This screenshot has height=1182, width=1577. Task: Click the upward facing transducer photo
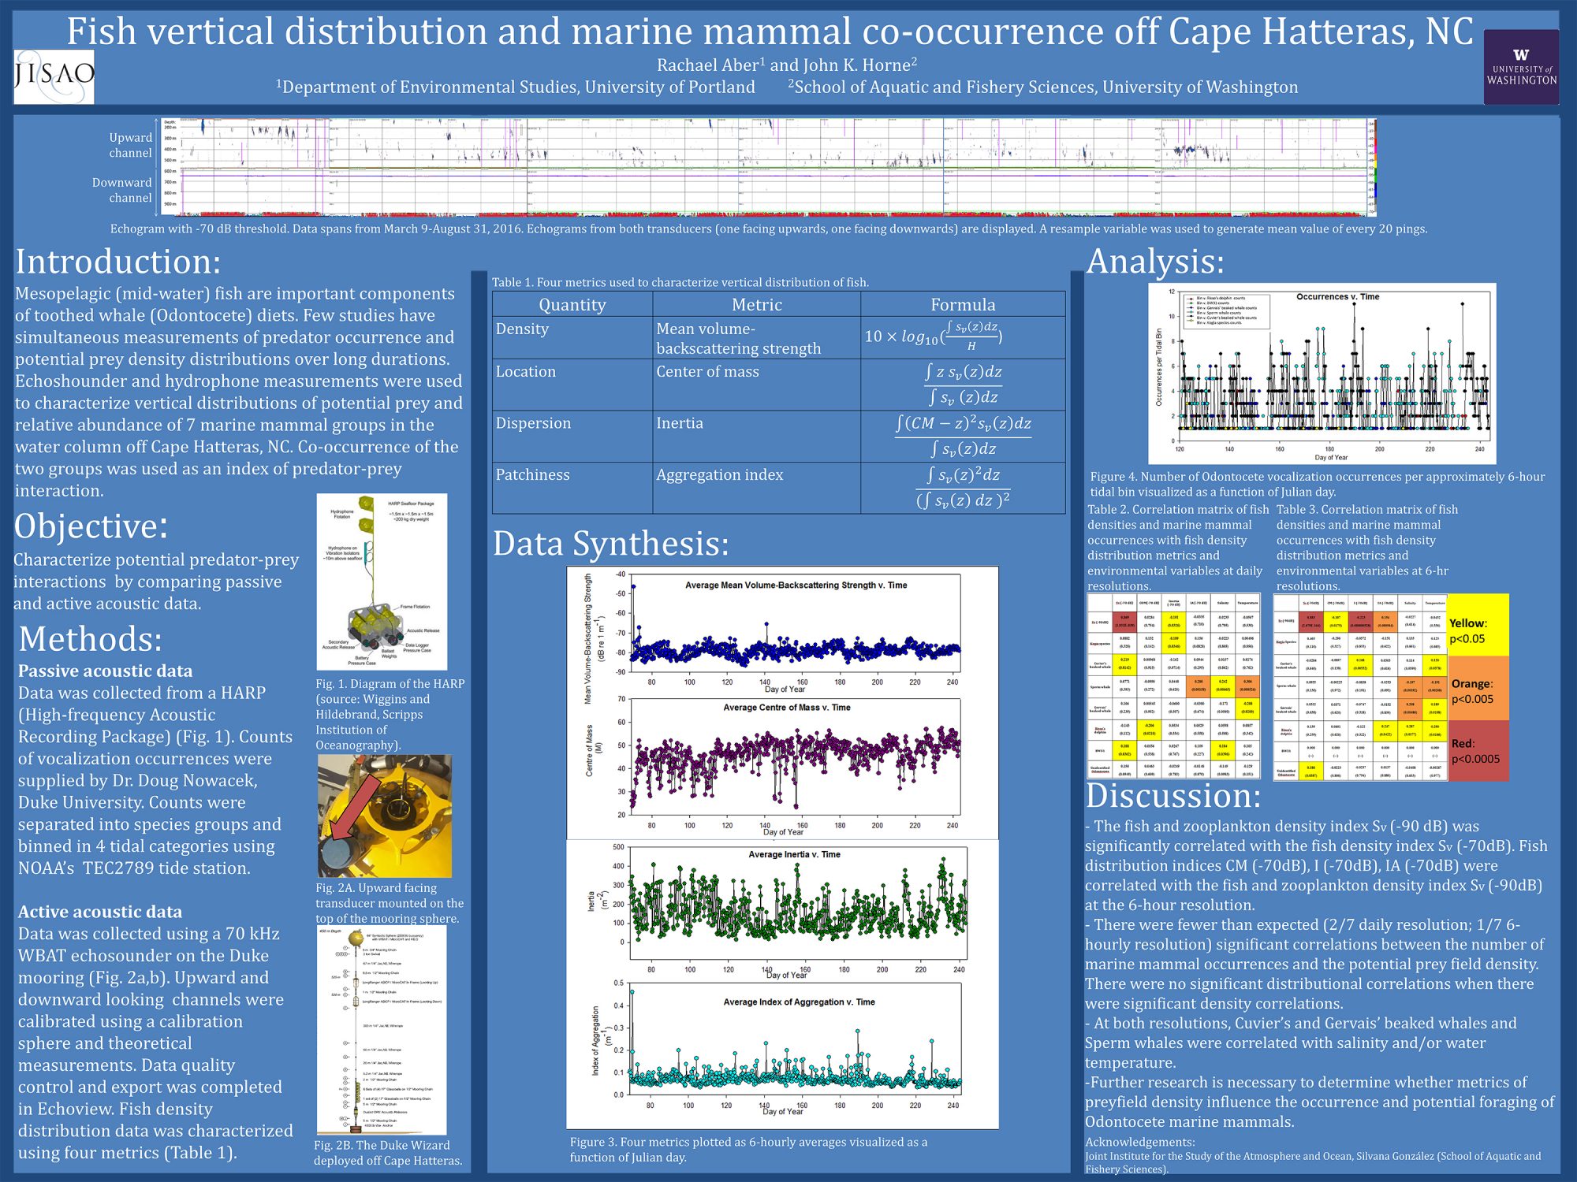[384, 816]
